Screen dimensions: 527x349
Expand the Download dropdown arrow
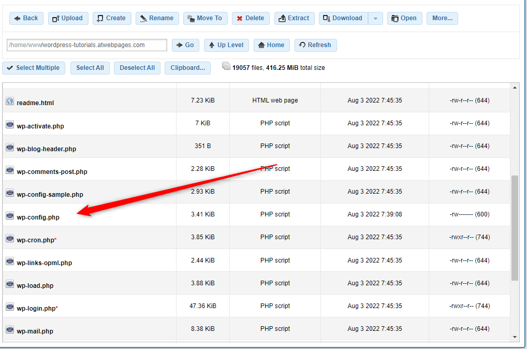[x=375, y=18]
